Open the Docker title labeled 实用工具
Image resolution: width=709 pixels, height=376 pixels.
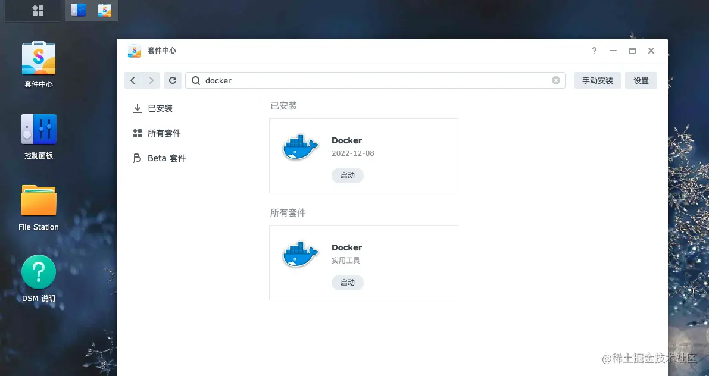click(347, 247)
